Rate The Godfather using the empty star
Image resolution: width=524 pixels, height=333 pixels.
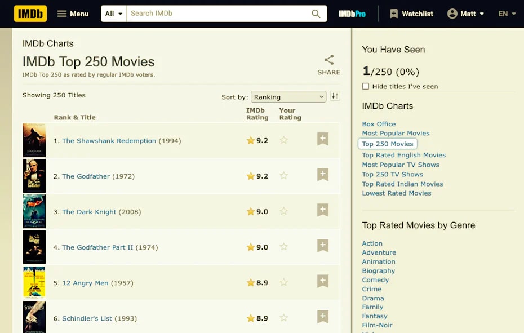[x=284, y=176]
